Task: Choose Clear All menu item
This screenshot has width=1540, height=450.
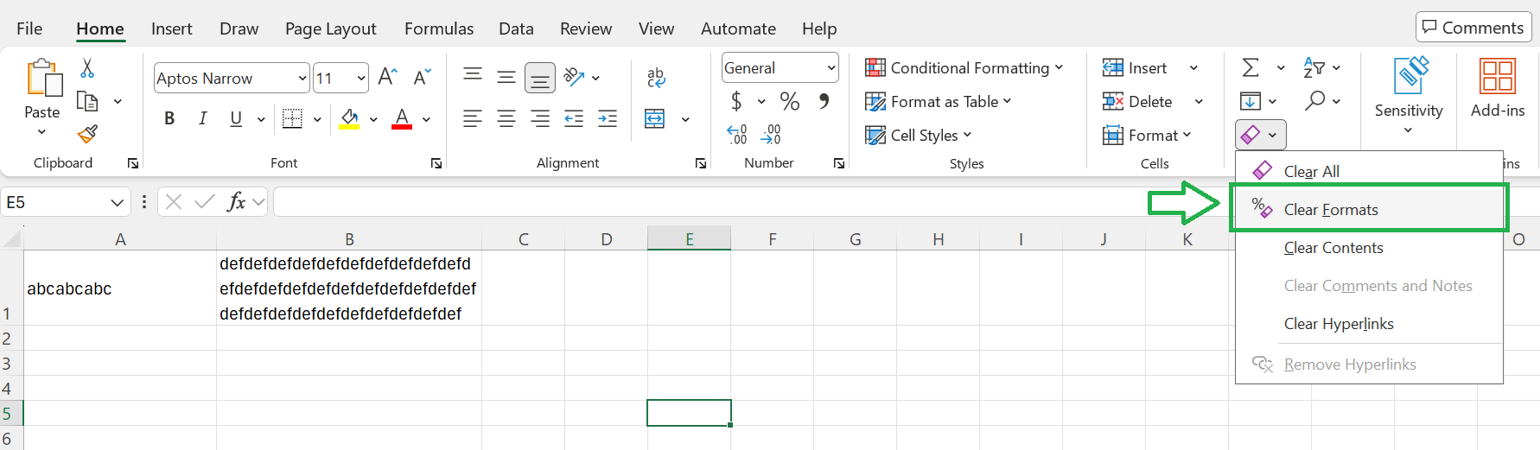Action: click(x=1369, y=171)
